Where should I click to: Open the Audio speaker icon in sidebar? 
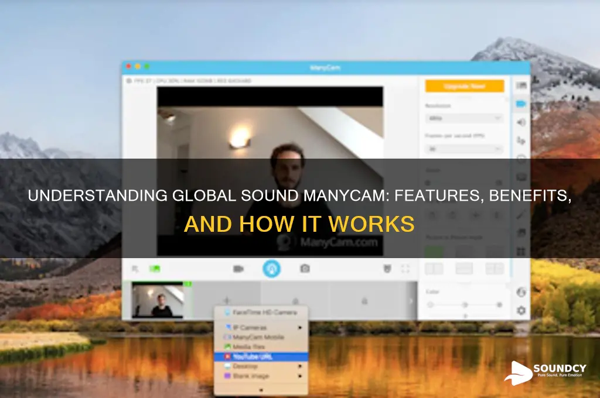(x=521, y=122)
